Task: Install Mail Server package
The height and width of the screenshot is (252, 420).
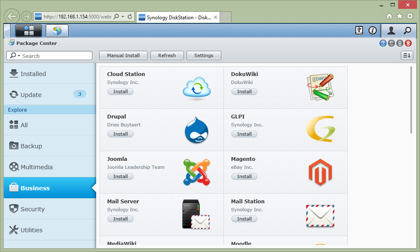Action: [x=120, y=219]
